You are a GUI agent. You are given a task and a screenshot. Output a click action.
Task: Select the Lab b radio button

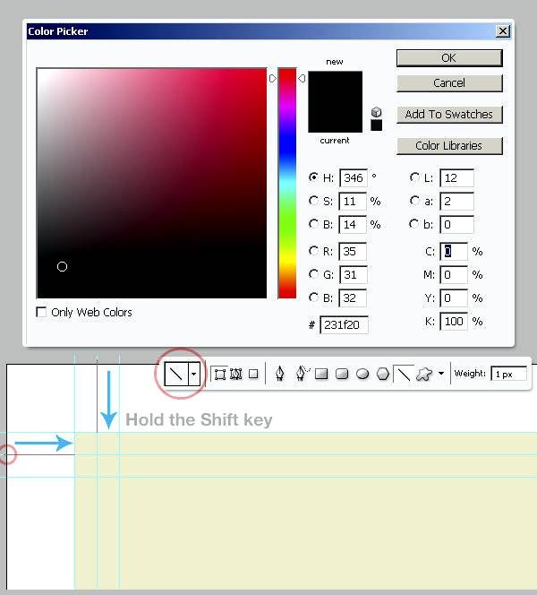[x=413, y=224]
